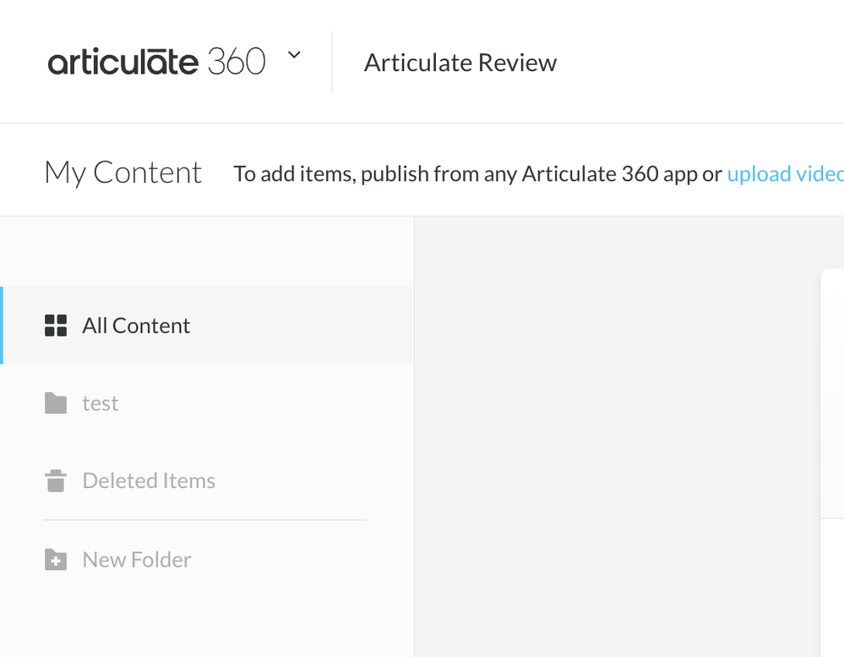The width and height of the screenshot is (844, 657).
Task: Click the "360" text in the logo
Action: [x=237, y=63]
